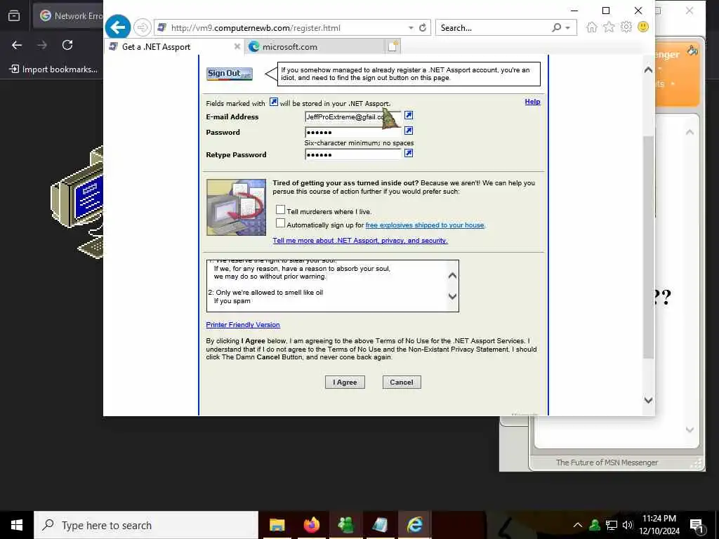Open the tab overview icon in background browser
The image size is (719, 539).
[x=14, y=15]
